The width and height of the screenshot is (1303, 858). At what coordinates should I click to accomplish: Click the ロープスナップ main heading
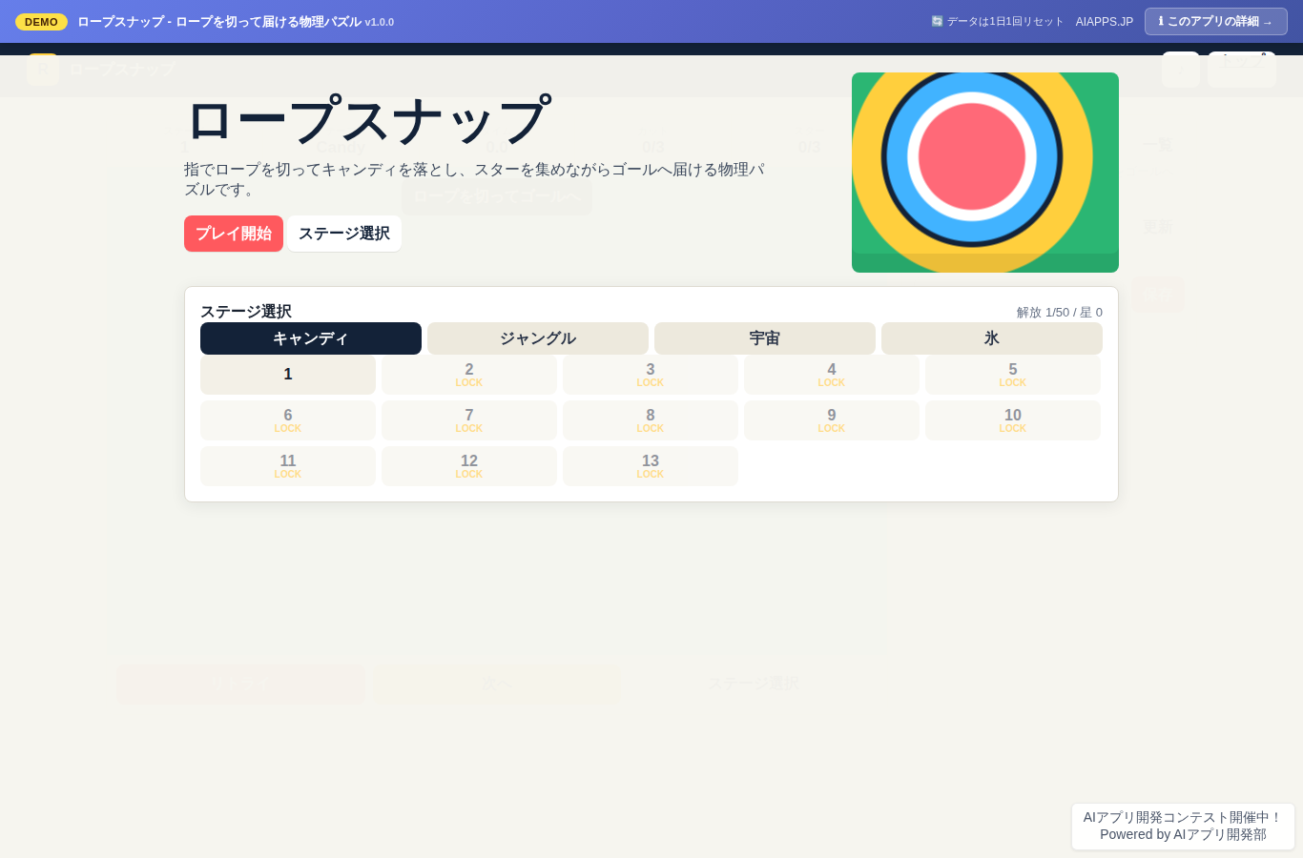click(367, 121)
